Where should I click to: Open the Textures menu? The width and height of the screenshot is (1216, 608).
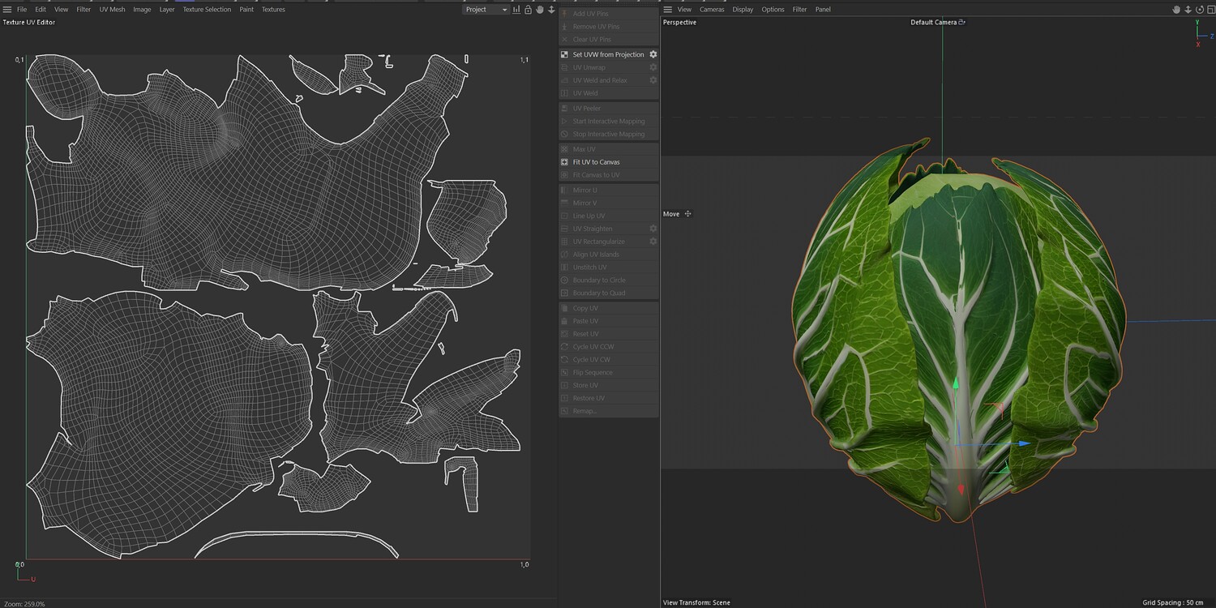[x=273, y=10]
